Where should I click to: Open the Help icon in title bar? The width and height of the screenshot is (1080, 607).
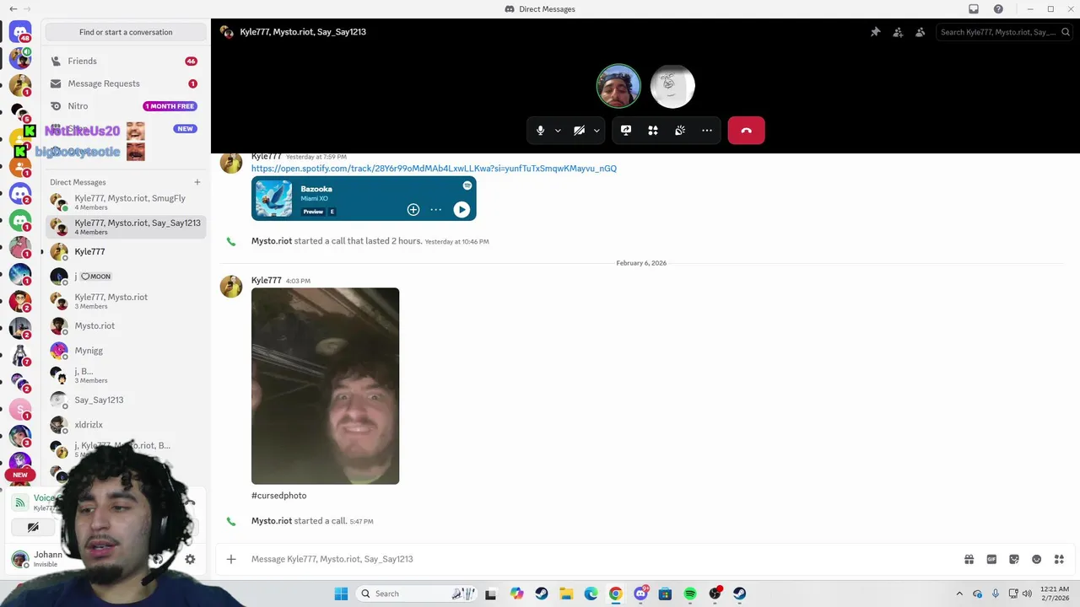tap(998, 9)
